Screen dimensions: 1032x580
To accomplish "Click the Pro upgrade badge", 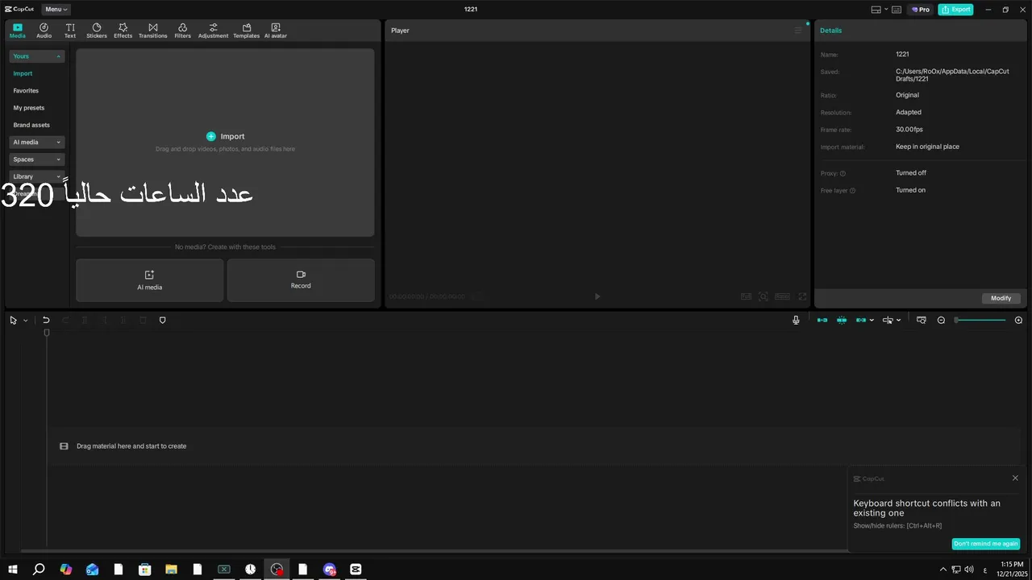I will pyautogui.click(x=920, y=10).
